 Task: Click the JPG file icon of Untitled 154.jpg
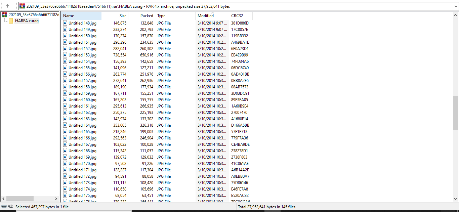point(65,61)
